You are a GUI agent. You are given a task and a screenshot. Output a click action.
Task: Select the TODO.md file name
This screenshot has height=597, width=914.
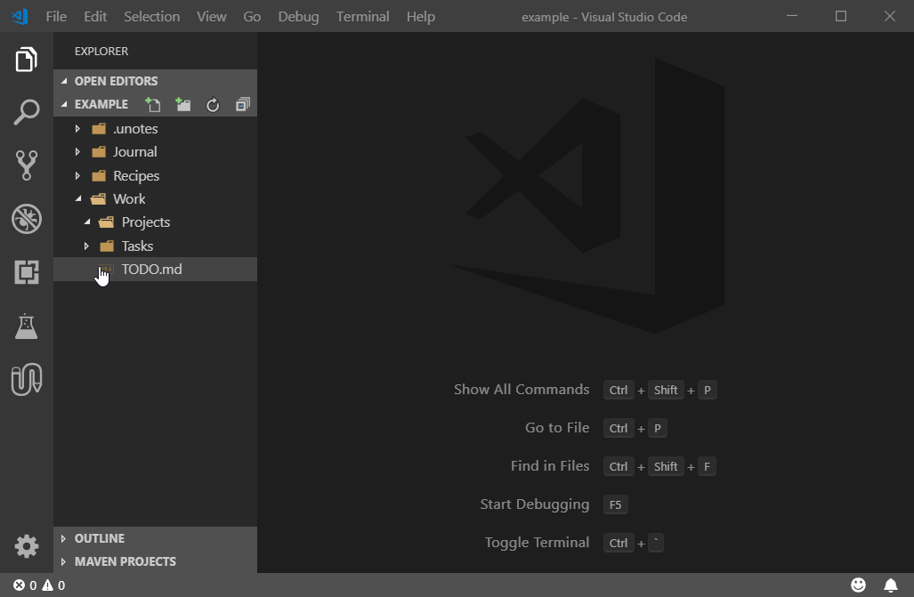pos(151,270)
